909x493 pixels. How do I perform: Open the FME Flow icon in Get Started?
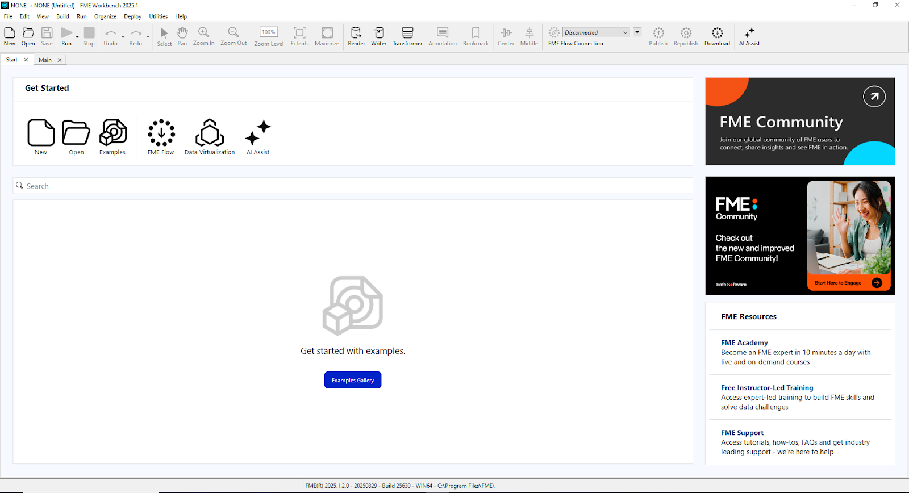point(161,137)
